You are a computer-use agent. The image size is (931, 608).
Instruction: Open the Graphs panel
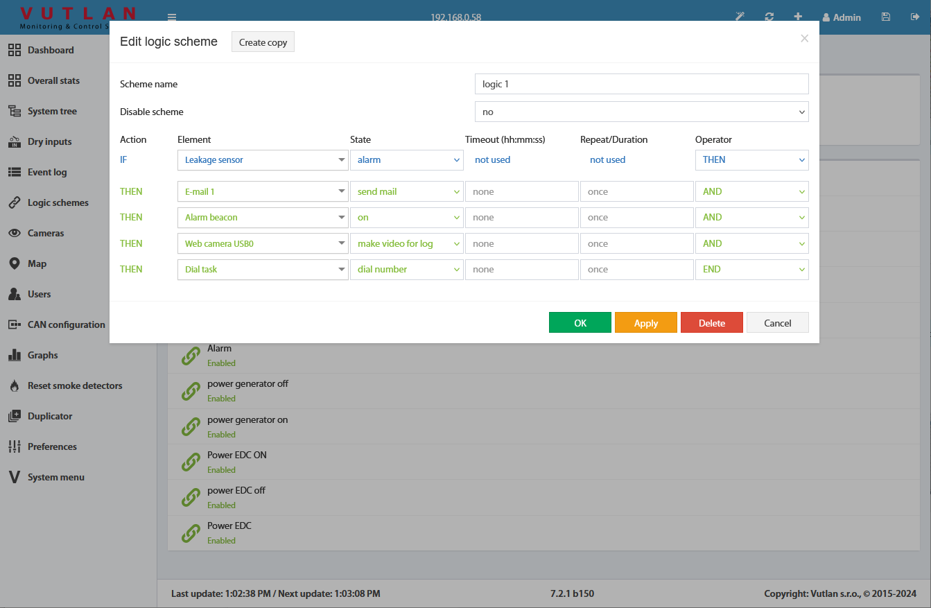(x=42, y=355)
